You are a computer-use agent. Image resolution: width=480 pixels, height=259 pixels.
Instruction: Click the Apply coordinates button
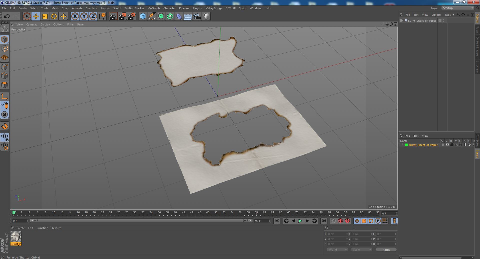[x=386, y=250]
